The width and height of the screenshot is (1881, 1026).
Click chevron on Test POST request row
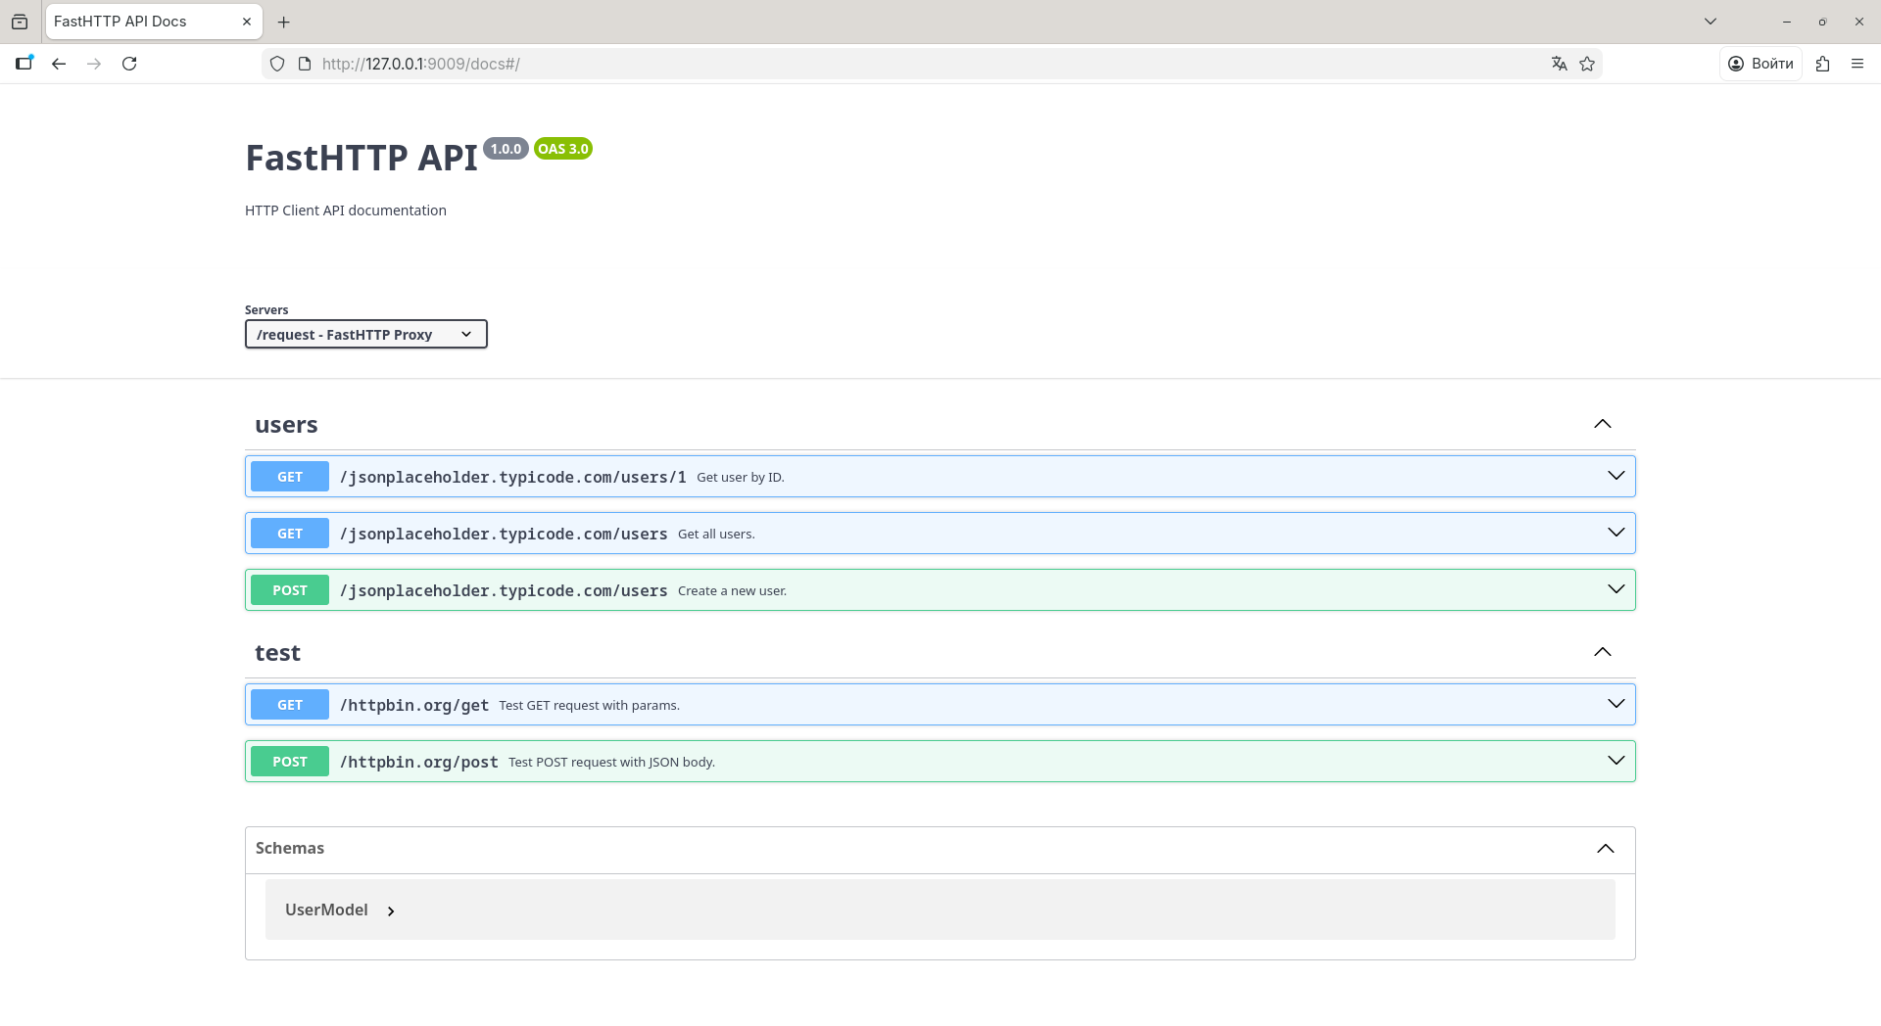pyautogui.click(x=1616, y=761)
